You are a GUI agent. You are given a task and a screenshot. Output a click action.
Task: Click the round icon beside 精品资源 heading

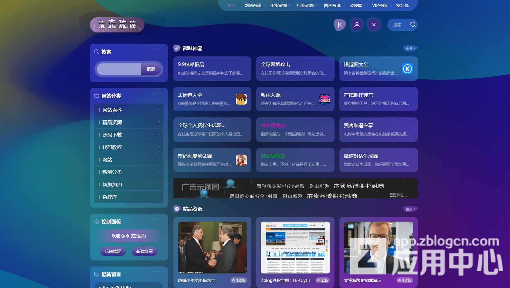click(177, 209)
